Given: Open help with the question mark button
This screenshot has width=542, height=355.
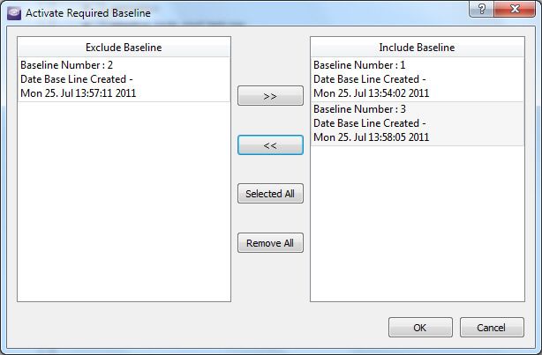Looking at the screenshot, I should pyautogui.click(x=482, y=10).
